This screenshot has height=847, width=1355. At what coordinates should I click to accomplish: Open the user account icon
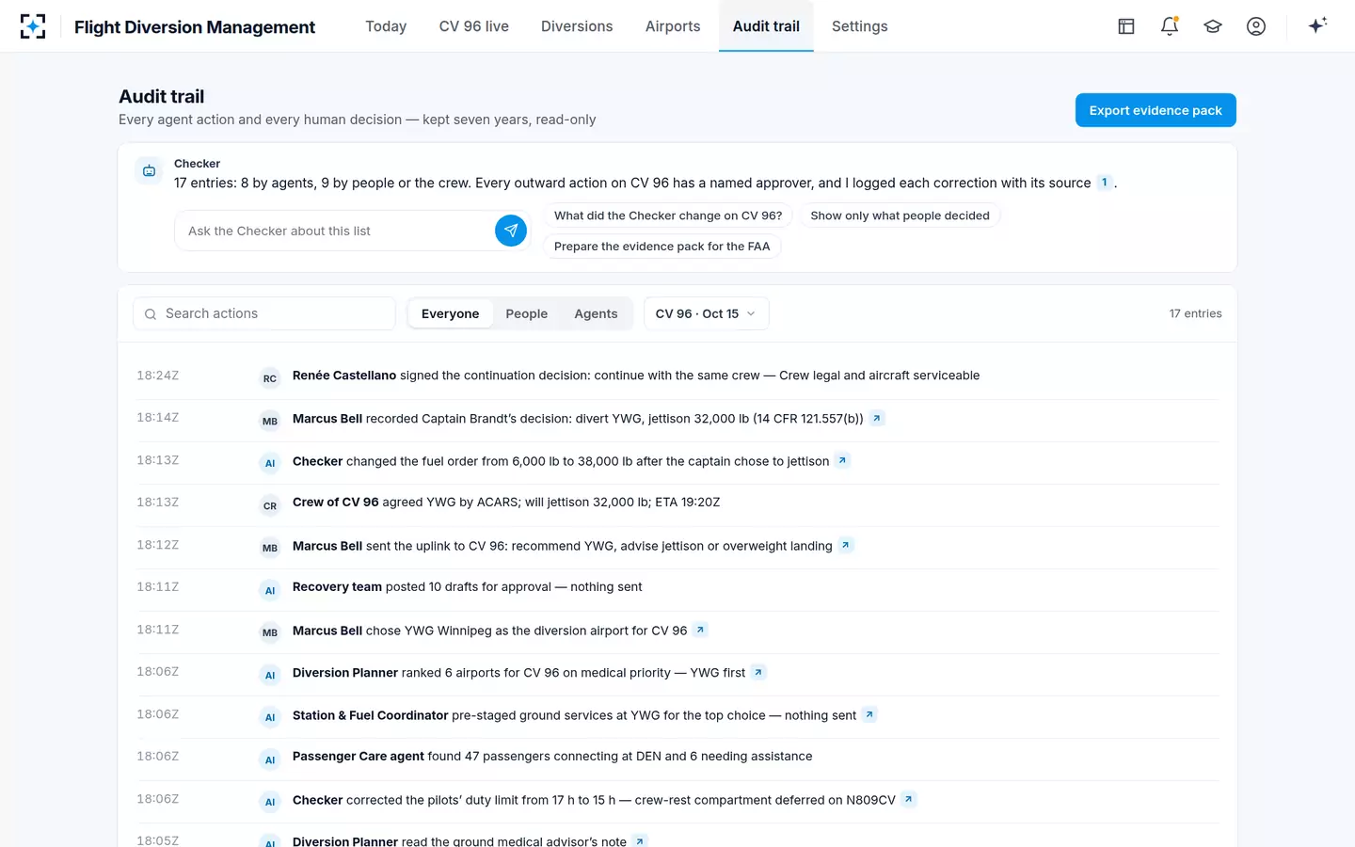pos(1256,26)
